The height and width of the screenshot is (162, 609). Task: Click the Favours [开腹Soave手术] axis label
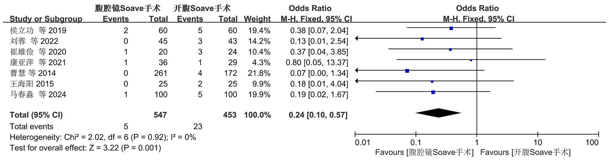[525, 152]
